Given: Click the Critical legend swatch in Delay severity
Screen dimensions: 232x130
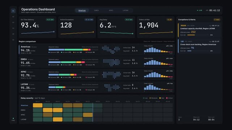Looking at the screenshot, I should (x=167, y=98).
